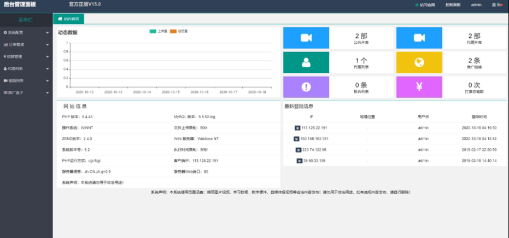
Task: Click the 访问官网 link in header
Action: [426, 4]
